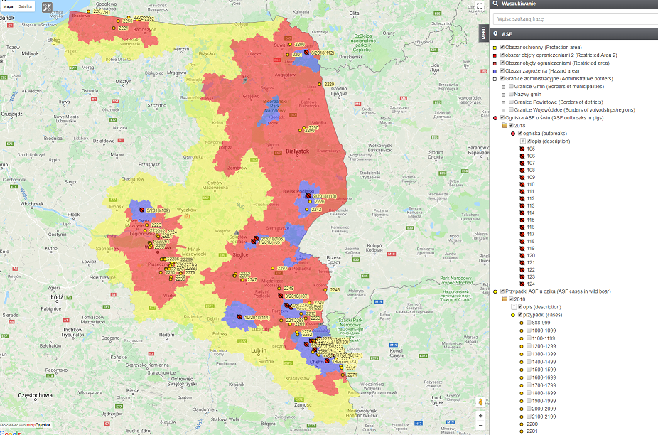Click the filter icon next to opis (description)
The image size is (658, 435).
(x=522, y=141)
